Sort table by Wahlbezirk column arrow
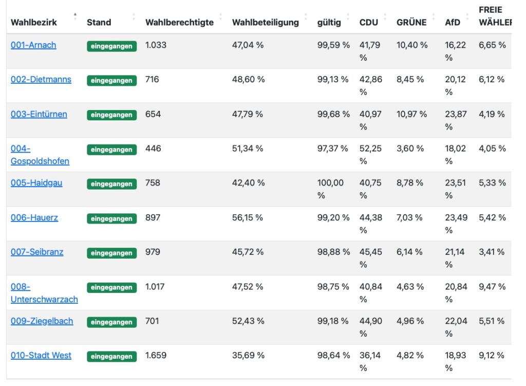This screenshot has height=386, width=526. click(x=75, y=16)
